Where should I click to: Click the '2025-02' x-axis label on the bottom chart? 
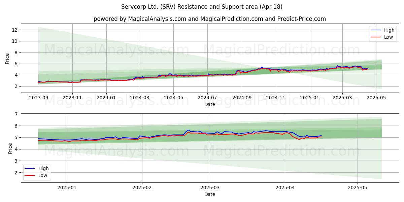tap(142, 188)
